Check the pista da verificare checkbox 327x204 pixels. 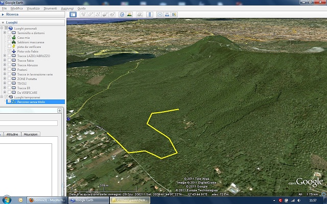(x=9, y=46)
